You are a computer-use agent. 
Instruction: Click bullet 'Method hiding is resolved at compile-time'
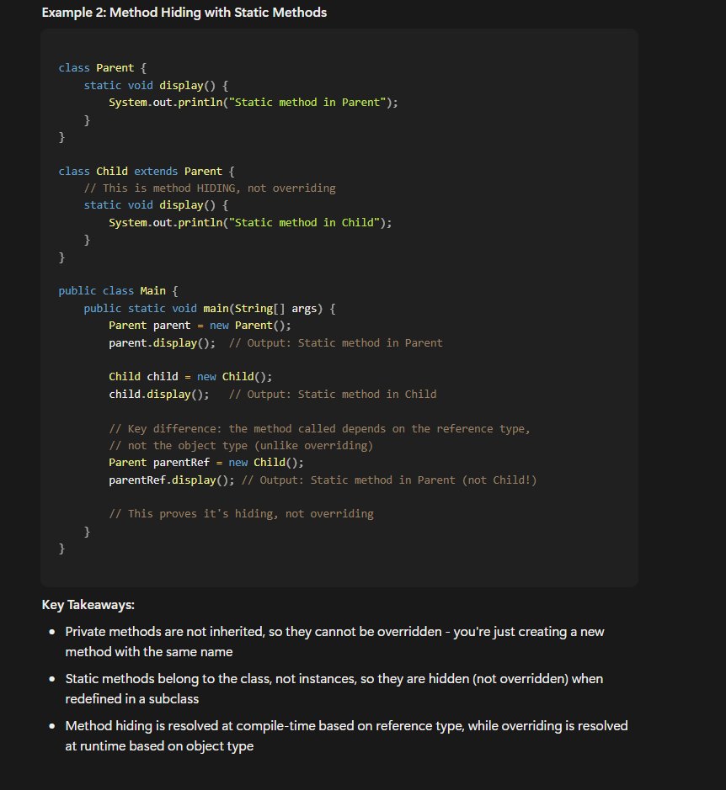[x=347, y=736]
